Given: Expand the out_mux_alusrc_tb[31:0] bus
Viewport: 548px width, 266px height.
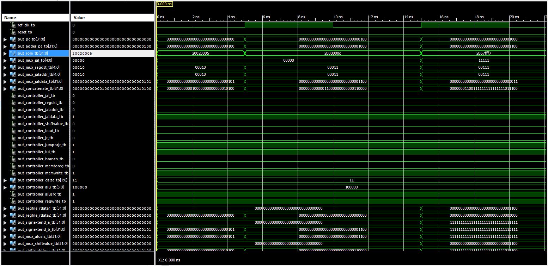Looking at the screenshot, I should pyautogui.click(x=5, y=236).
